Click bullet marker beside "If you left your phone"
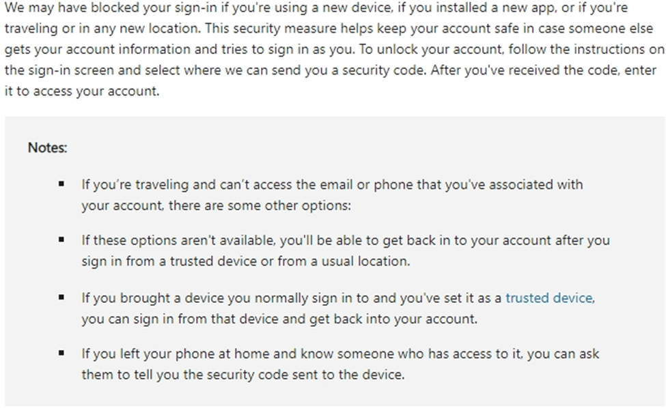Image resolution: width=666 pixels, height=408 pixels. point(61,353)
